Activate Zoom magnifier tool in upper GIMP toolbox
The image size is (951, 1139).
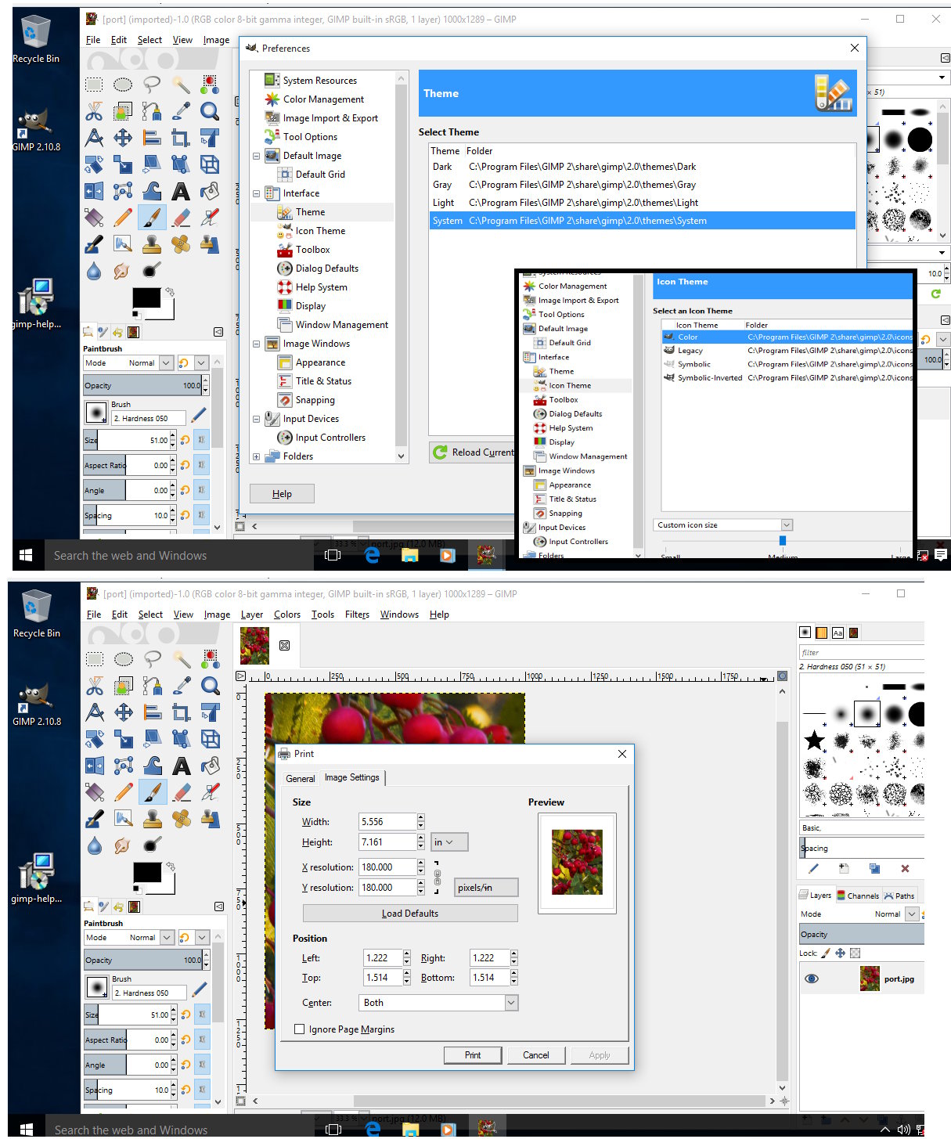(210, 111)
